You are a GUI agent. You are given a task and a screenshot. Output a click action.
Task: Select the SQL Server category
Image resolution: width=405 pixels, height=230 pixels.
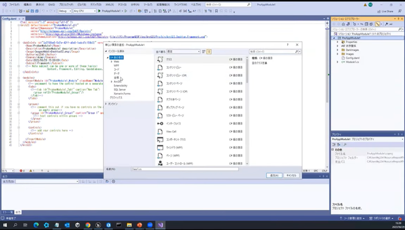pos(119,89)
